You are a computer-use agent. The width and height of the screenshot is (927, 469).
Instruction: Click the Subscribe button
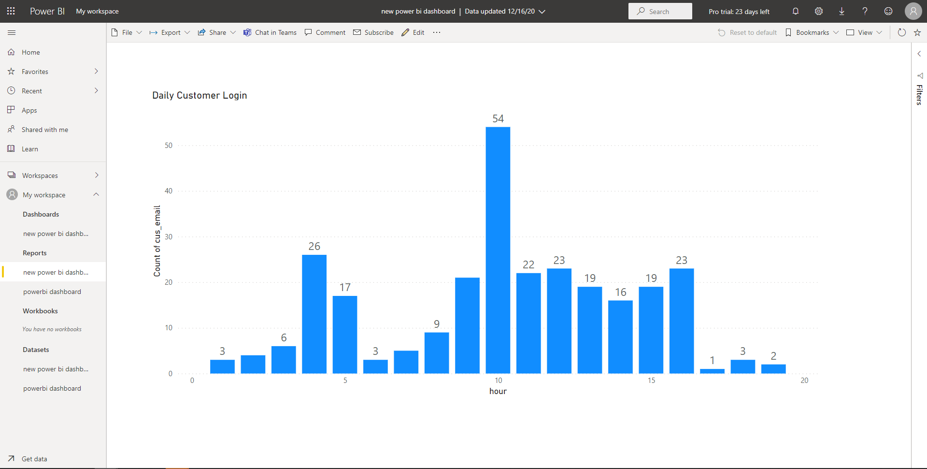tap(373, 32)
